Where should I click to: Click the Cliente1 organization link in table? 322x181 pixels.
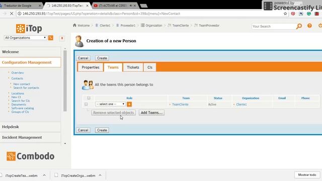(242, 105)
